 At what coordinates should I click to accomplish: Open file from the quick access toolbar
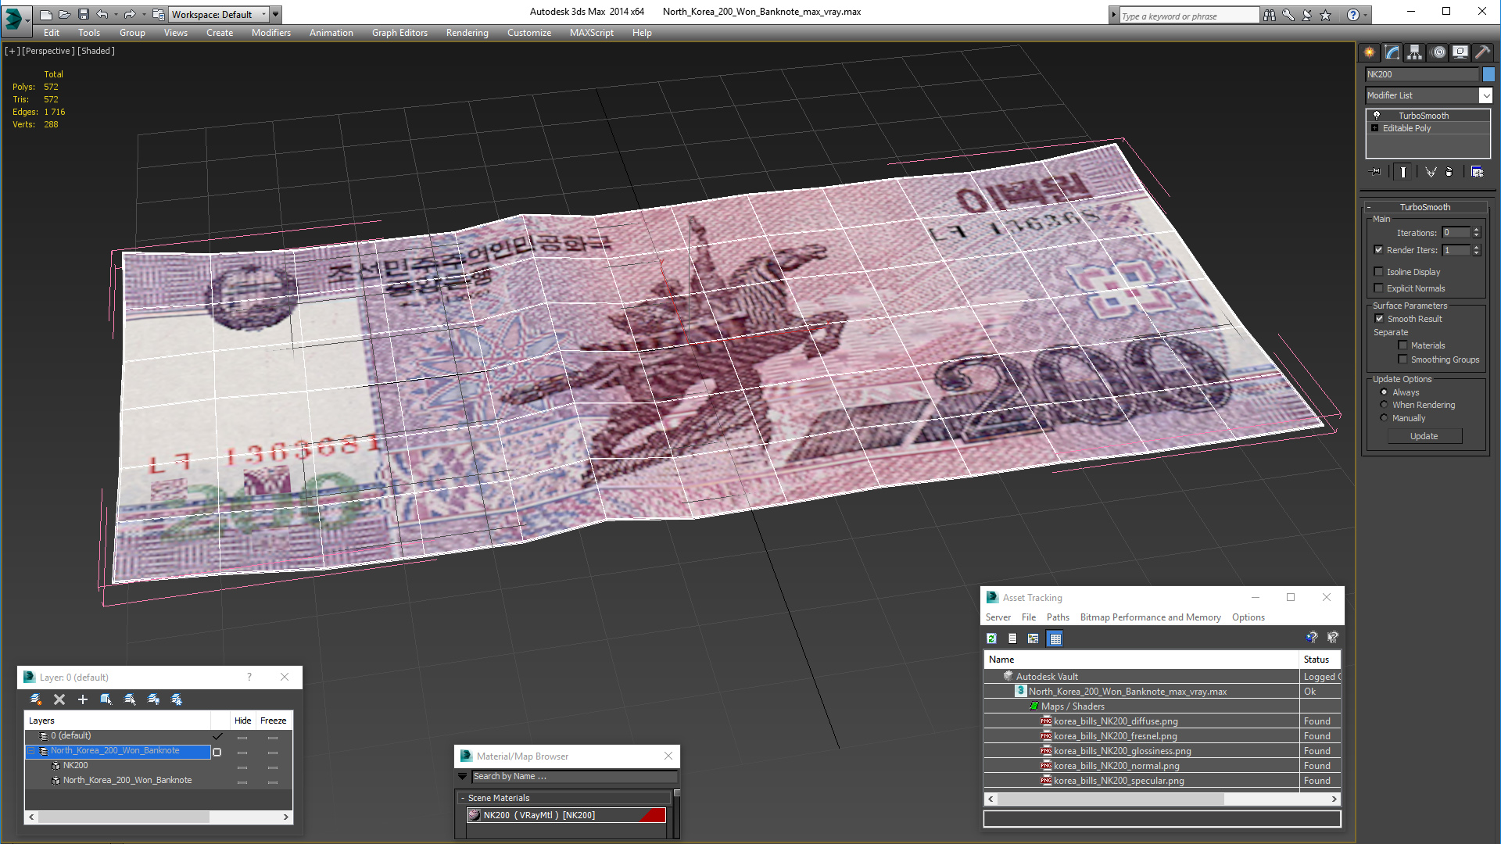(x=65, y=14)
